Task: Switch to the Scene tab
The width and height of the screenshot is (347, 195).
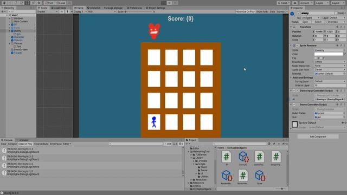Action: (42, 8)
